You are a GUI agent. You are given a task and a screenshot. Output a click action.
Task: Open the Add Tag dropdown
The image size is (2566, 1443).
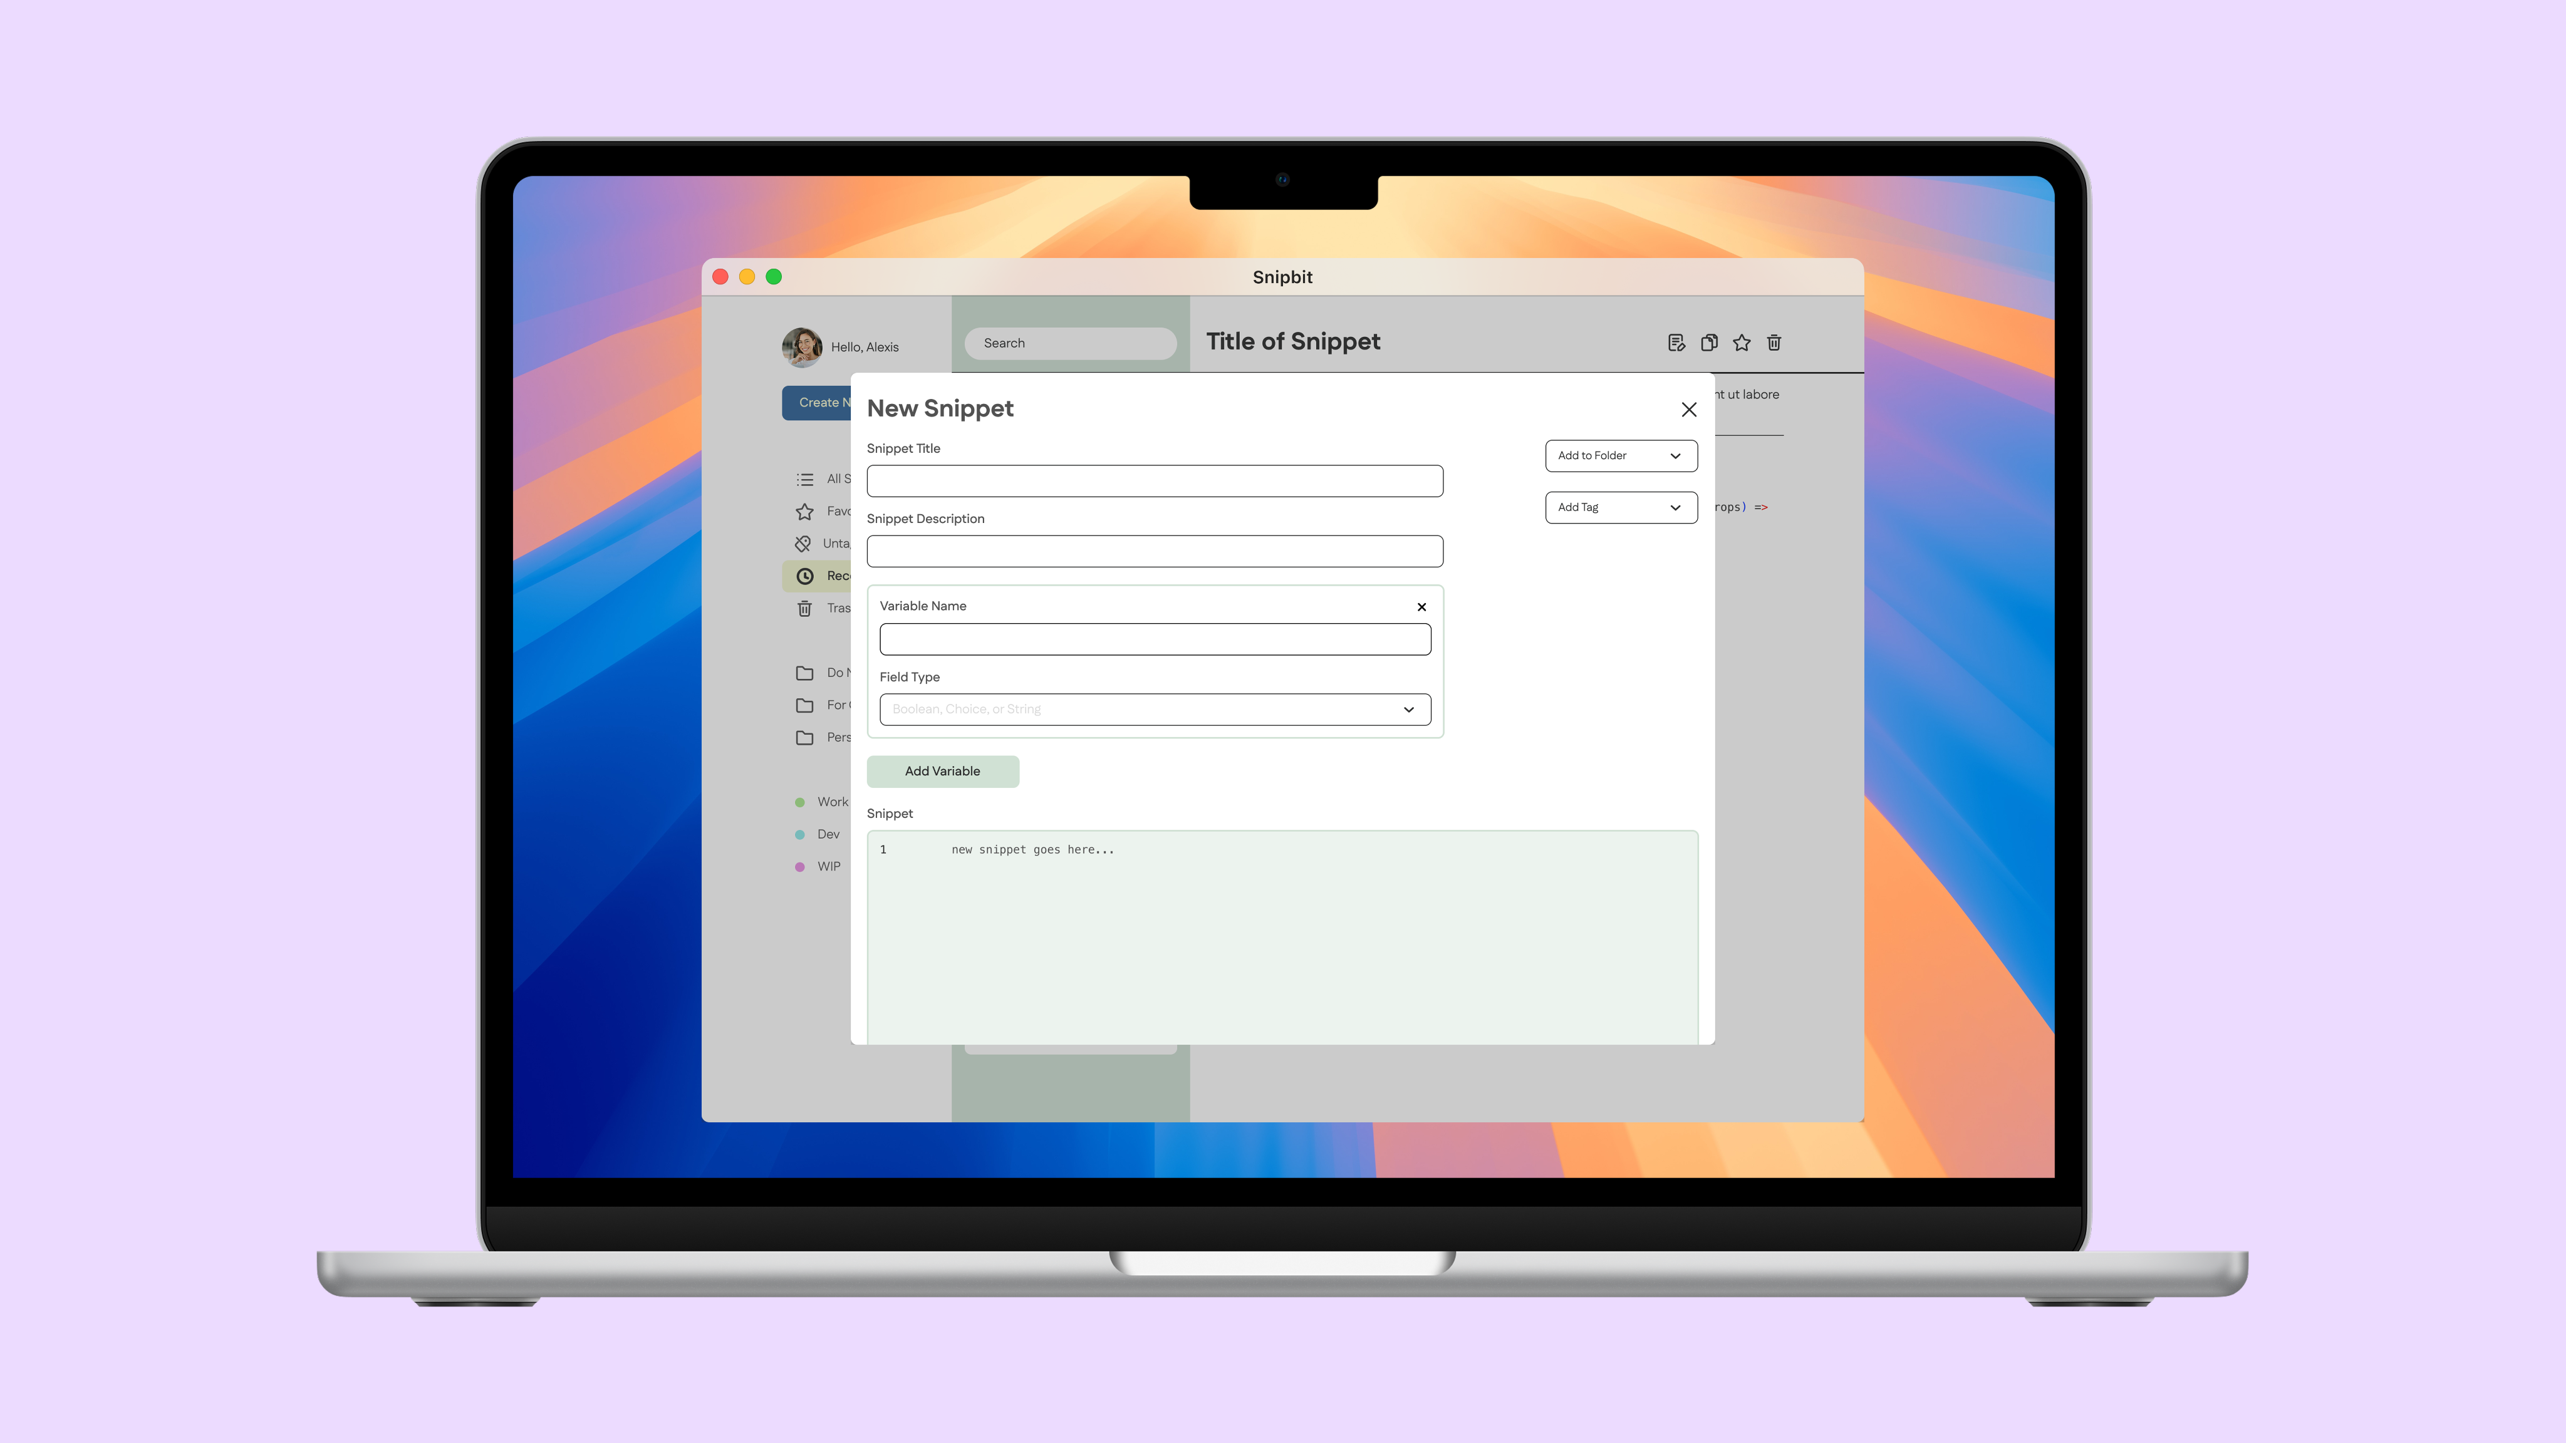[1621, 507]
